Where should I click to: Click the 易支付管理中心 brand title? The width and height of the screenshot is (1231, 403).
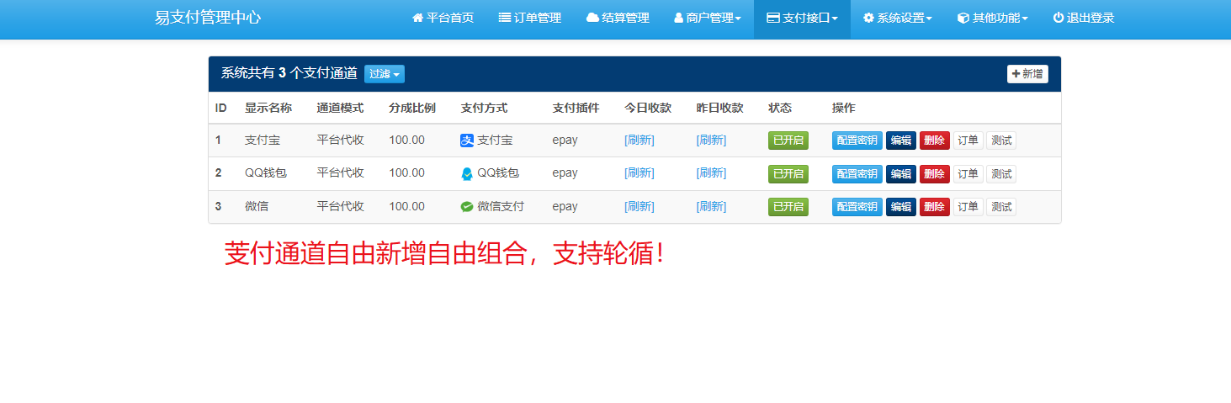(x=208, y=18)
